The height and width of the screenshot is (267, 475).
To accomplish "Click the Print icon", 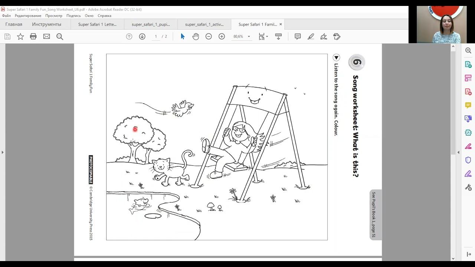I will click(33, 36).
